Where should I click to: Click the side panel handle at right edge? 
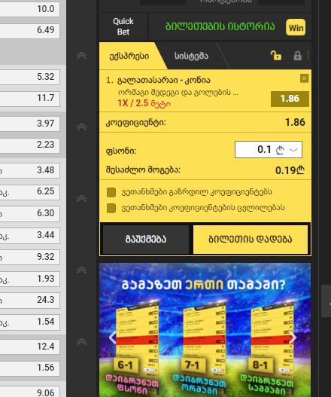(x=326, y=301)
